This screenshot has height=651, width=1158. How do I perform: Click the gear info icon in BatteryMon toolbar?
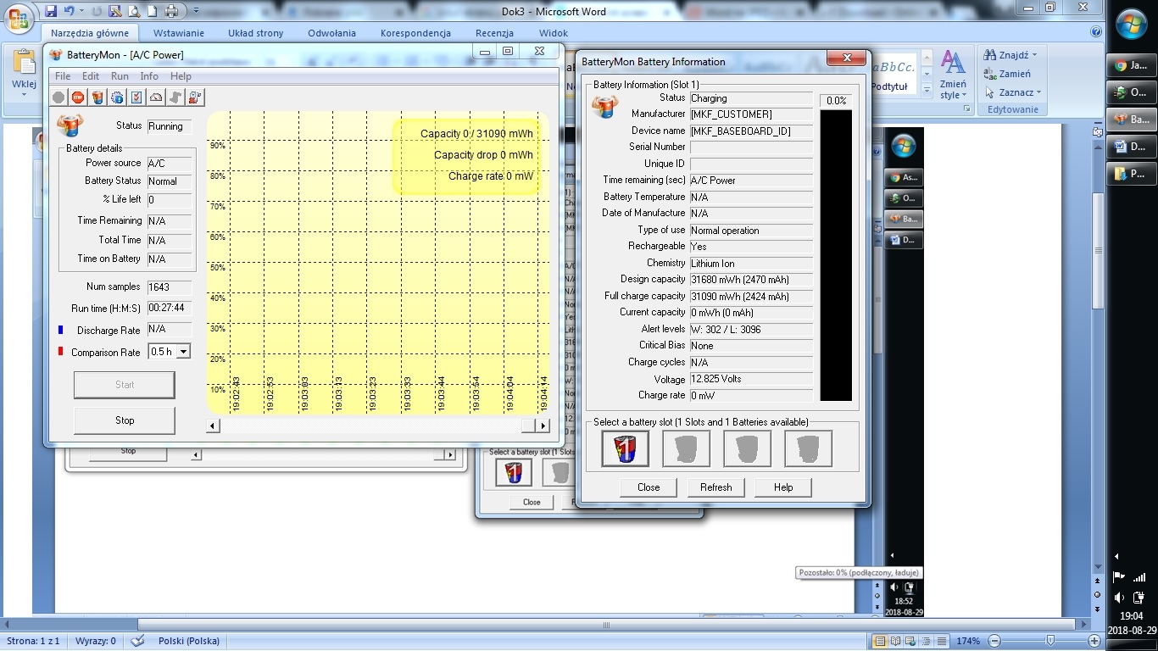pyautogui.click(x=117, y=97)
